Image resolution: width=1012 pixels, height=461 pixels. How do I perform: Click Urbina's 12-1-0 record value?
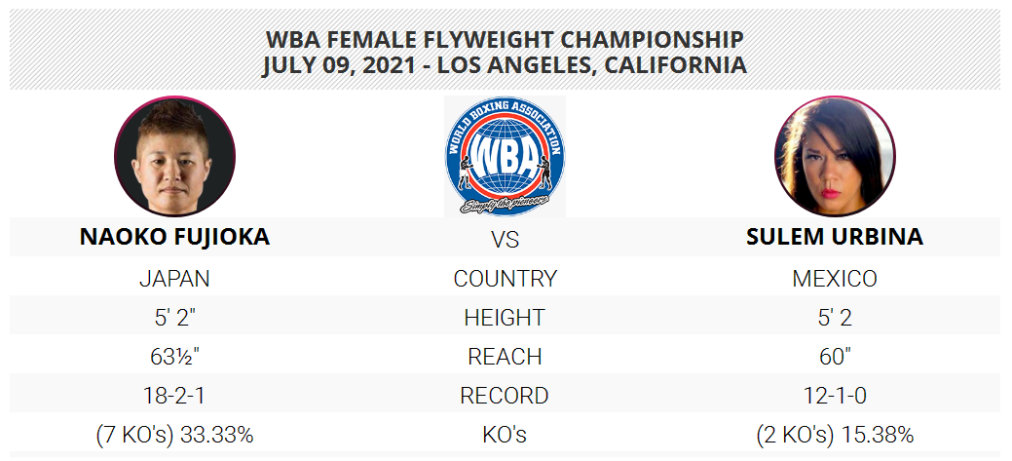point(835,395)
